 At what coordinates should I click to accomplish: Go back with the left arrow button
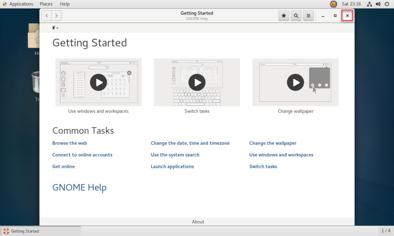point(47,15)
